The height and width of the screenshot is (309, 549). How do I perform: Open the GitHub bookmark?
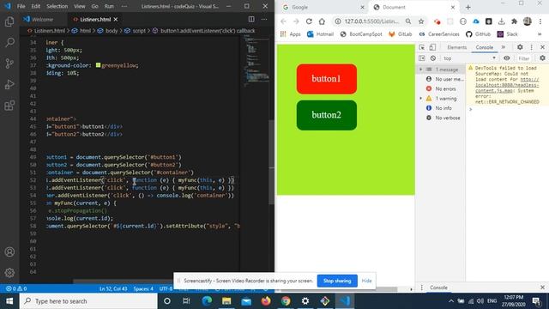point(478,34)
